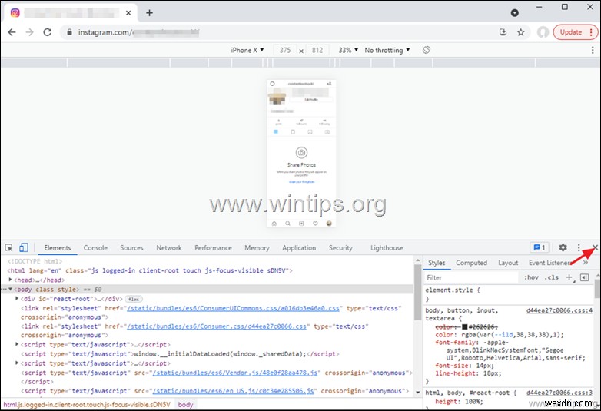Tap the camera circle Share Photos icon
The width and height of the screenshot is (601, 411).
coord(301,152)
